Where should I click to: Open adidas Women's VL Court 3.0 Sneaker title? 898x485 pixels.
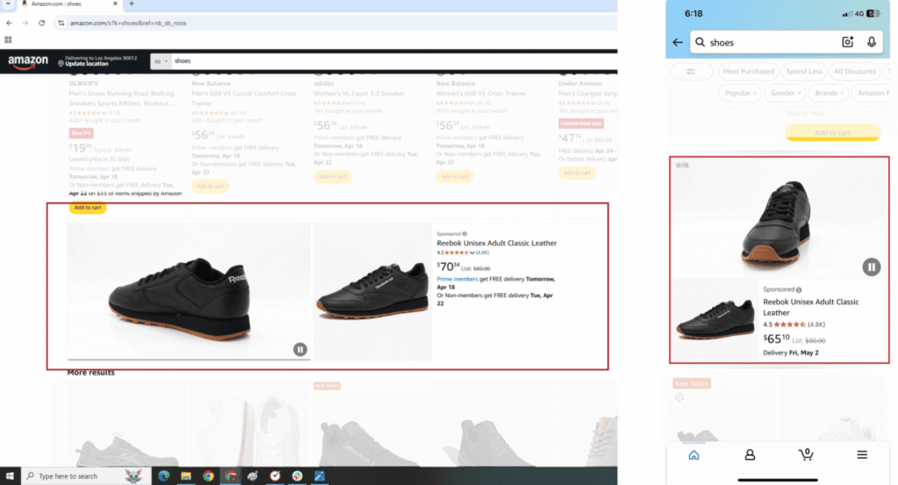pos(359,93)
